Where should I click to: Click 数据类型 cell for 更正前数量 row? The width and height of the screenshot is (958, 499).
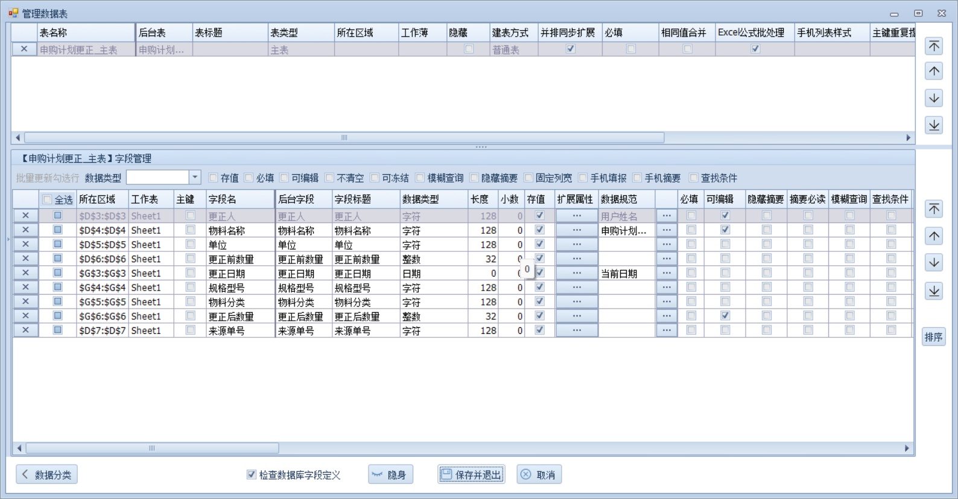tap(433, 259)
